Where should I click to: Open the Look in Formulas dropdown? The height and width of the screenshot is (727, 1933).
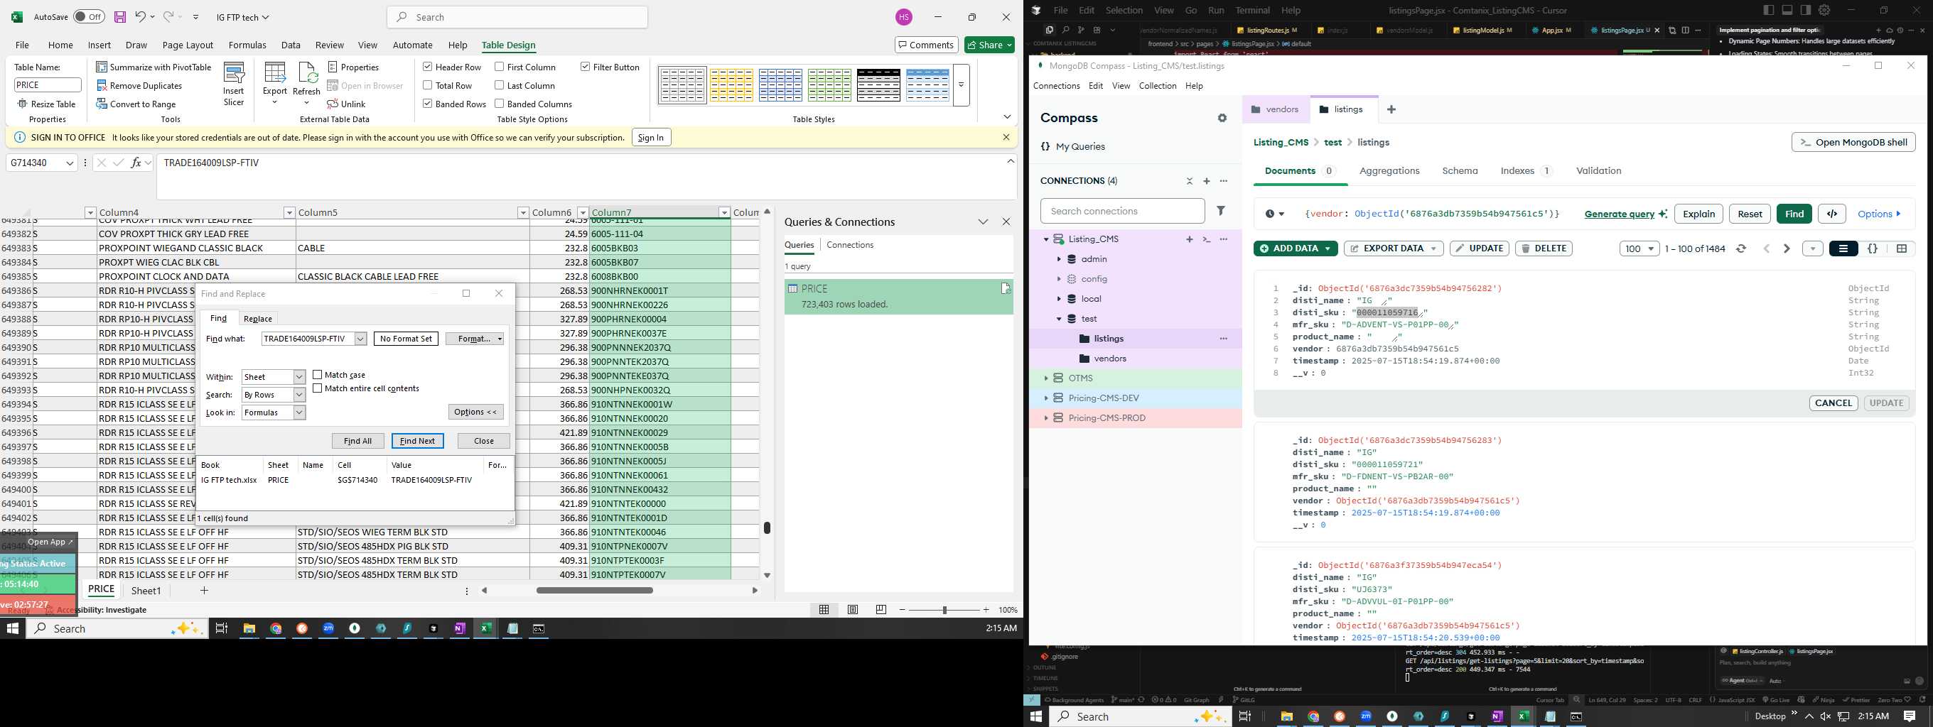click(299, 413)
